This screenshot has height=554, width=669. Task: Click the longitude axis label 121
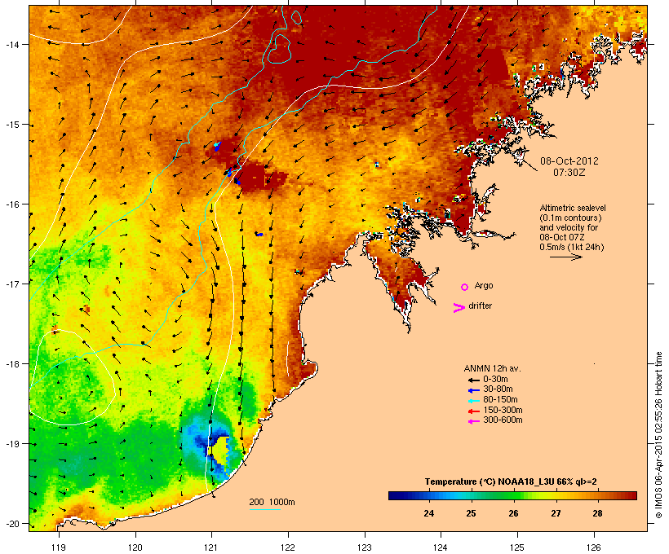[x=211, y=547]
